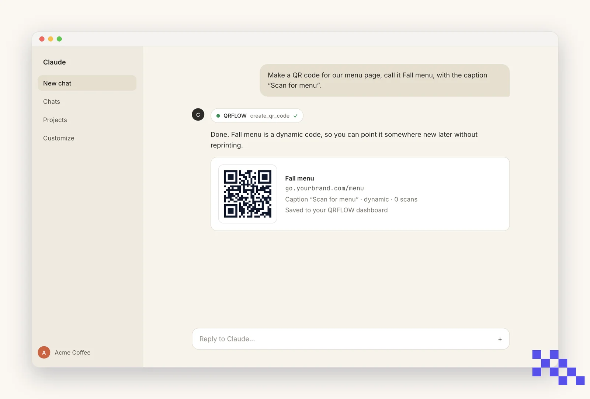
Task: Click the Claude assistant avatar icon
Action: point(198,115)
